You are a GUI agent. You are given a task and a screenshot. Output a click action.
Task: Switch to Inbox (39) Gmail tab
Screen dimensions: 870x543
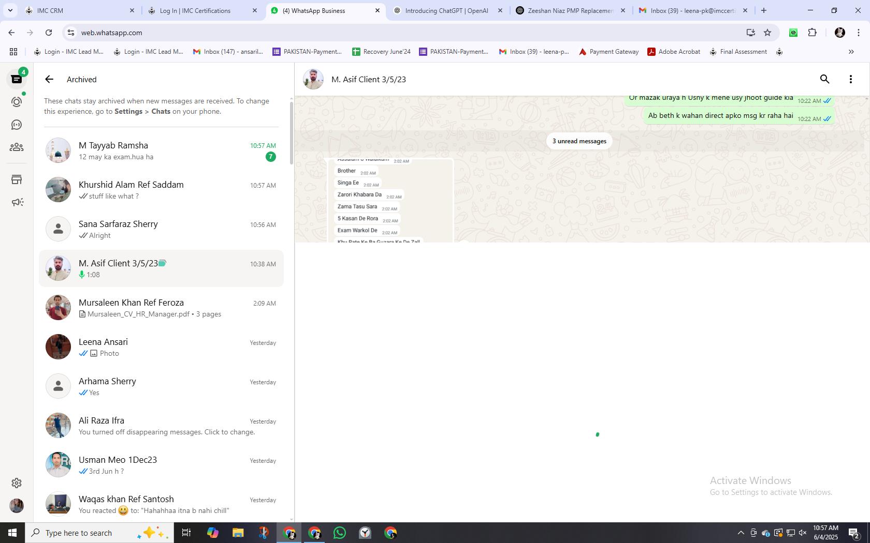pyautogui.click(x=693, y=10)
